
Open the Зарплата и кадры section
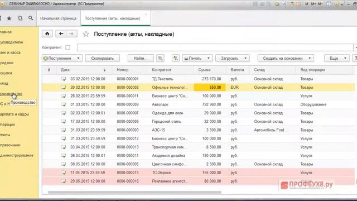coord(15,114)
